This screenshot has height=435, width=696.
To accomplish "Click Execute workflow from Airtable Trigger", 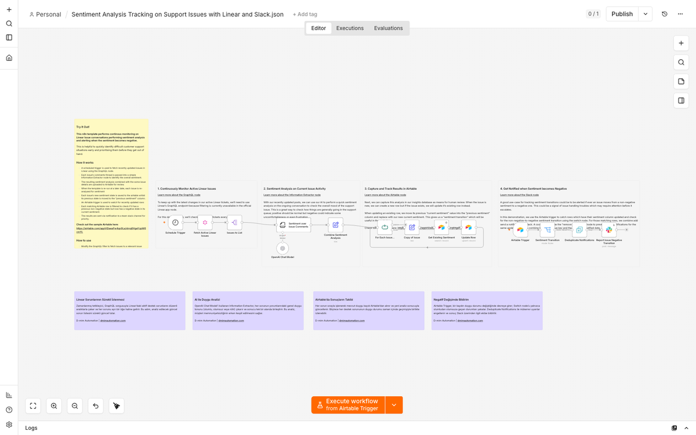I will pyautogui.click(x=348, y=405).
